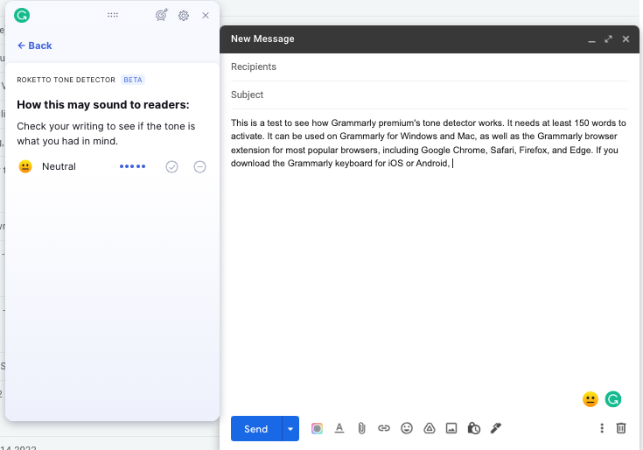
Task: Confirm Neutral tone with checkmark icon
Action: [x=171, y=166]
